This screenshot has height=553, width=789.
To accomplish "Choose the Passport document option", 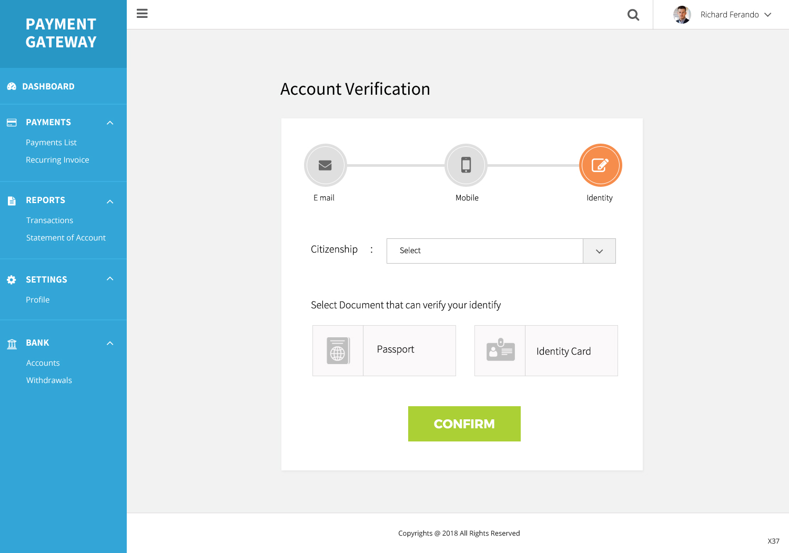I will point(396,350).
